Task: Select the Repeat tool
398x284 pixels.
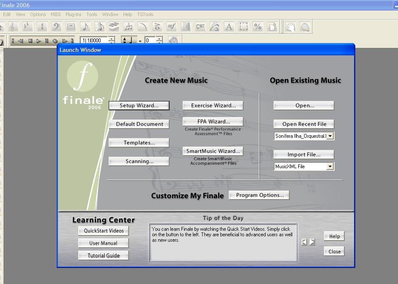Action: [186, 27]
